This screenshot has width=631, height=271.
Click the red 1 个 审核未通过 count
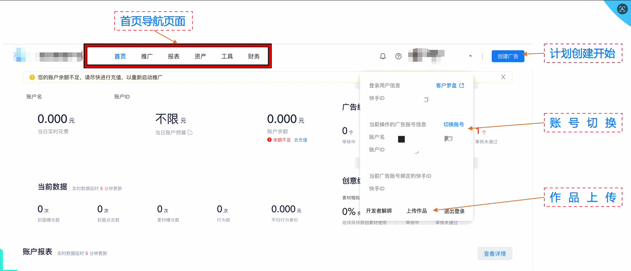(481, 131)
